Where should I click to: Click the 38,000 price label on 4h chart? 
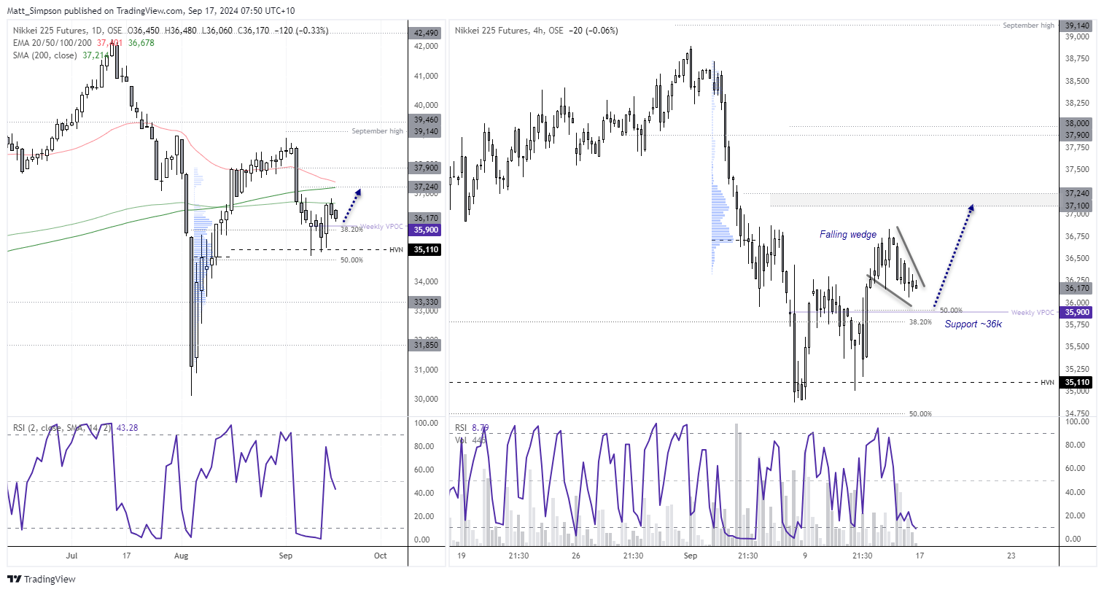pyautogui.click(x=1078, y=123)
